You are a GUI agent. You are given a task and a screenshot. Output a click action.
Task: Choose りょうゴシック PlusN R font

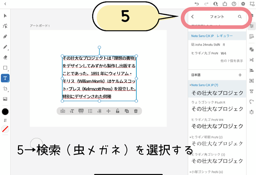point(217,106)
